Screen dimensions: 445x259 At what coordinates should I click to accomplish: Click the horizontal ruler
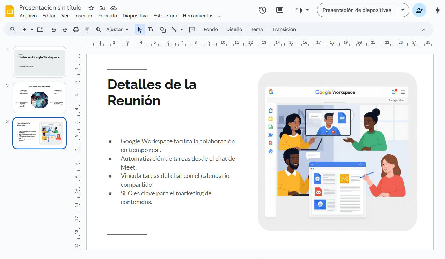[260, 43]
